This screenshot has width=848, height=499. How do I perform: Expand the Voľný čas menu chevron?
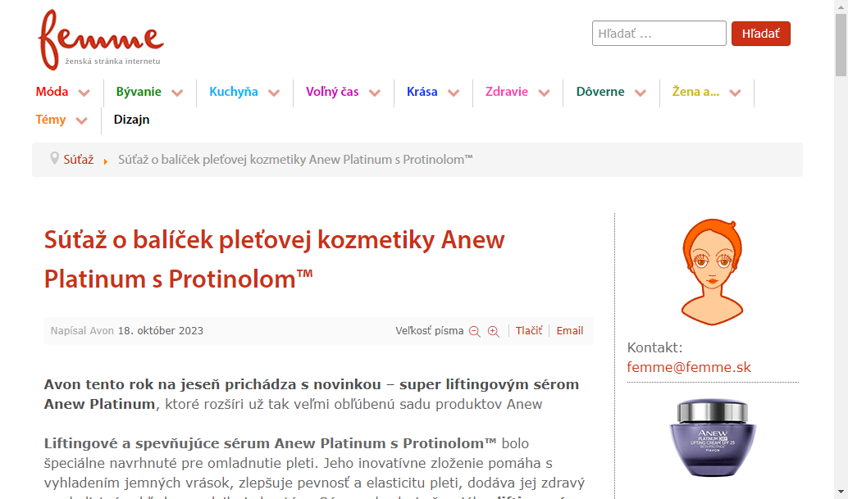[x=374, y=93]
